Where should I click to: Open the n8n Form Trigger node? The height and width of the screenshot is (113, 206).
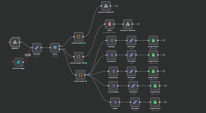coord(19,62)
